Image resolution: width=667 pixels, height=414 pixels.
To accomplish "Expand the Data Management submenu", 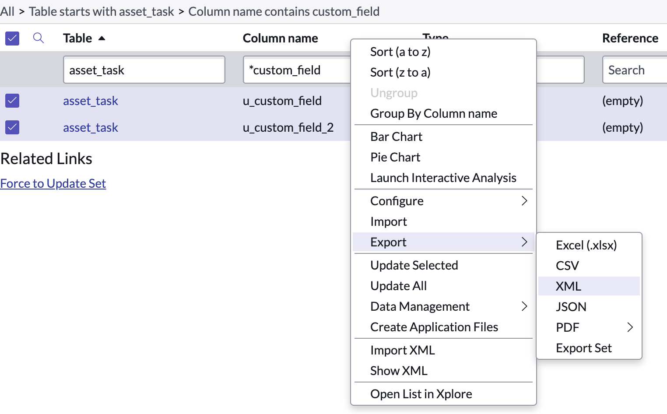I will [443, 306].
